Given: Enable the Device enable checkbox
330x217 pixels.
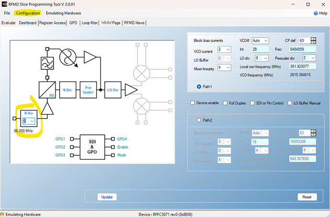Looking at the screenshot, I should coord(193,103).
